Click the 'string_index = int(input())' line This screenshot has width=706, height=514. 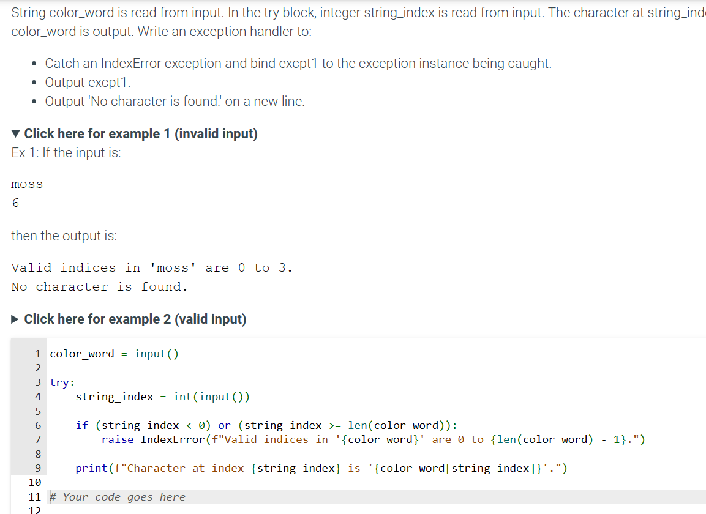162,397
